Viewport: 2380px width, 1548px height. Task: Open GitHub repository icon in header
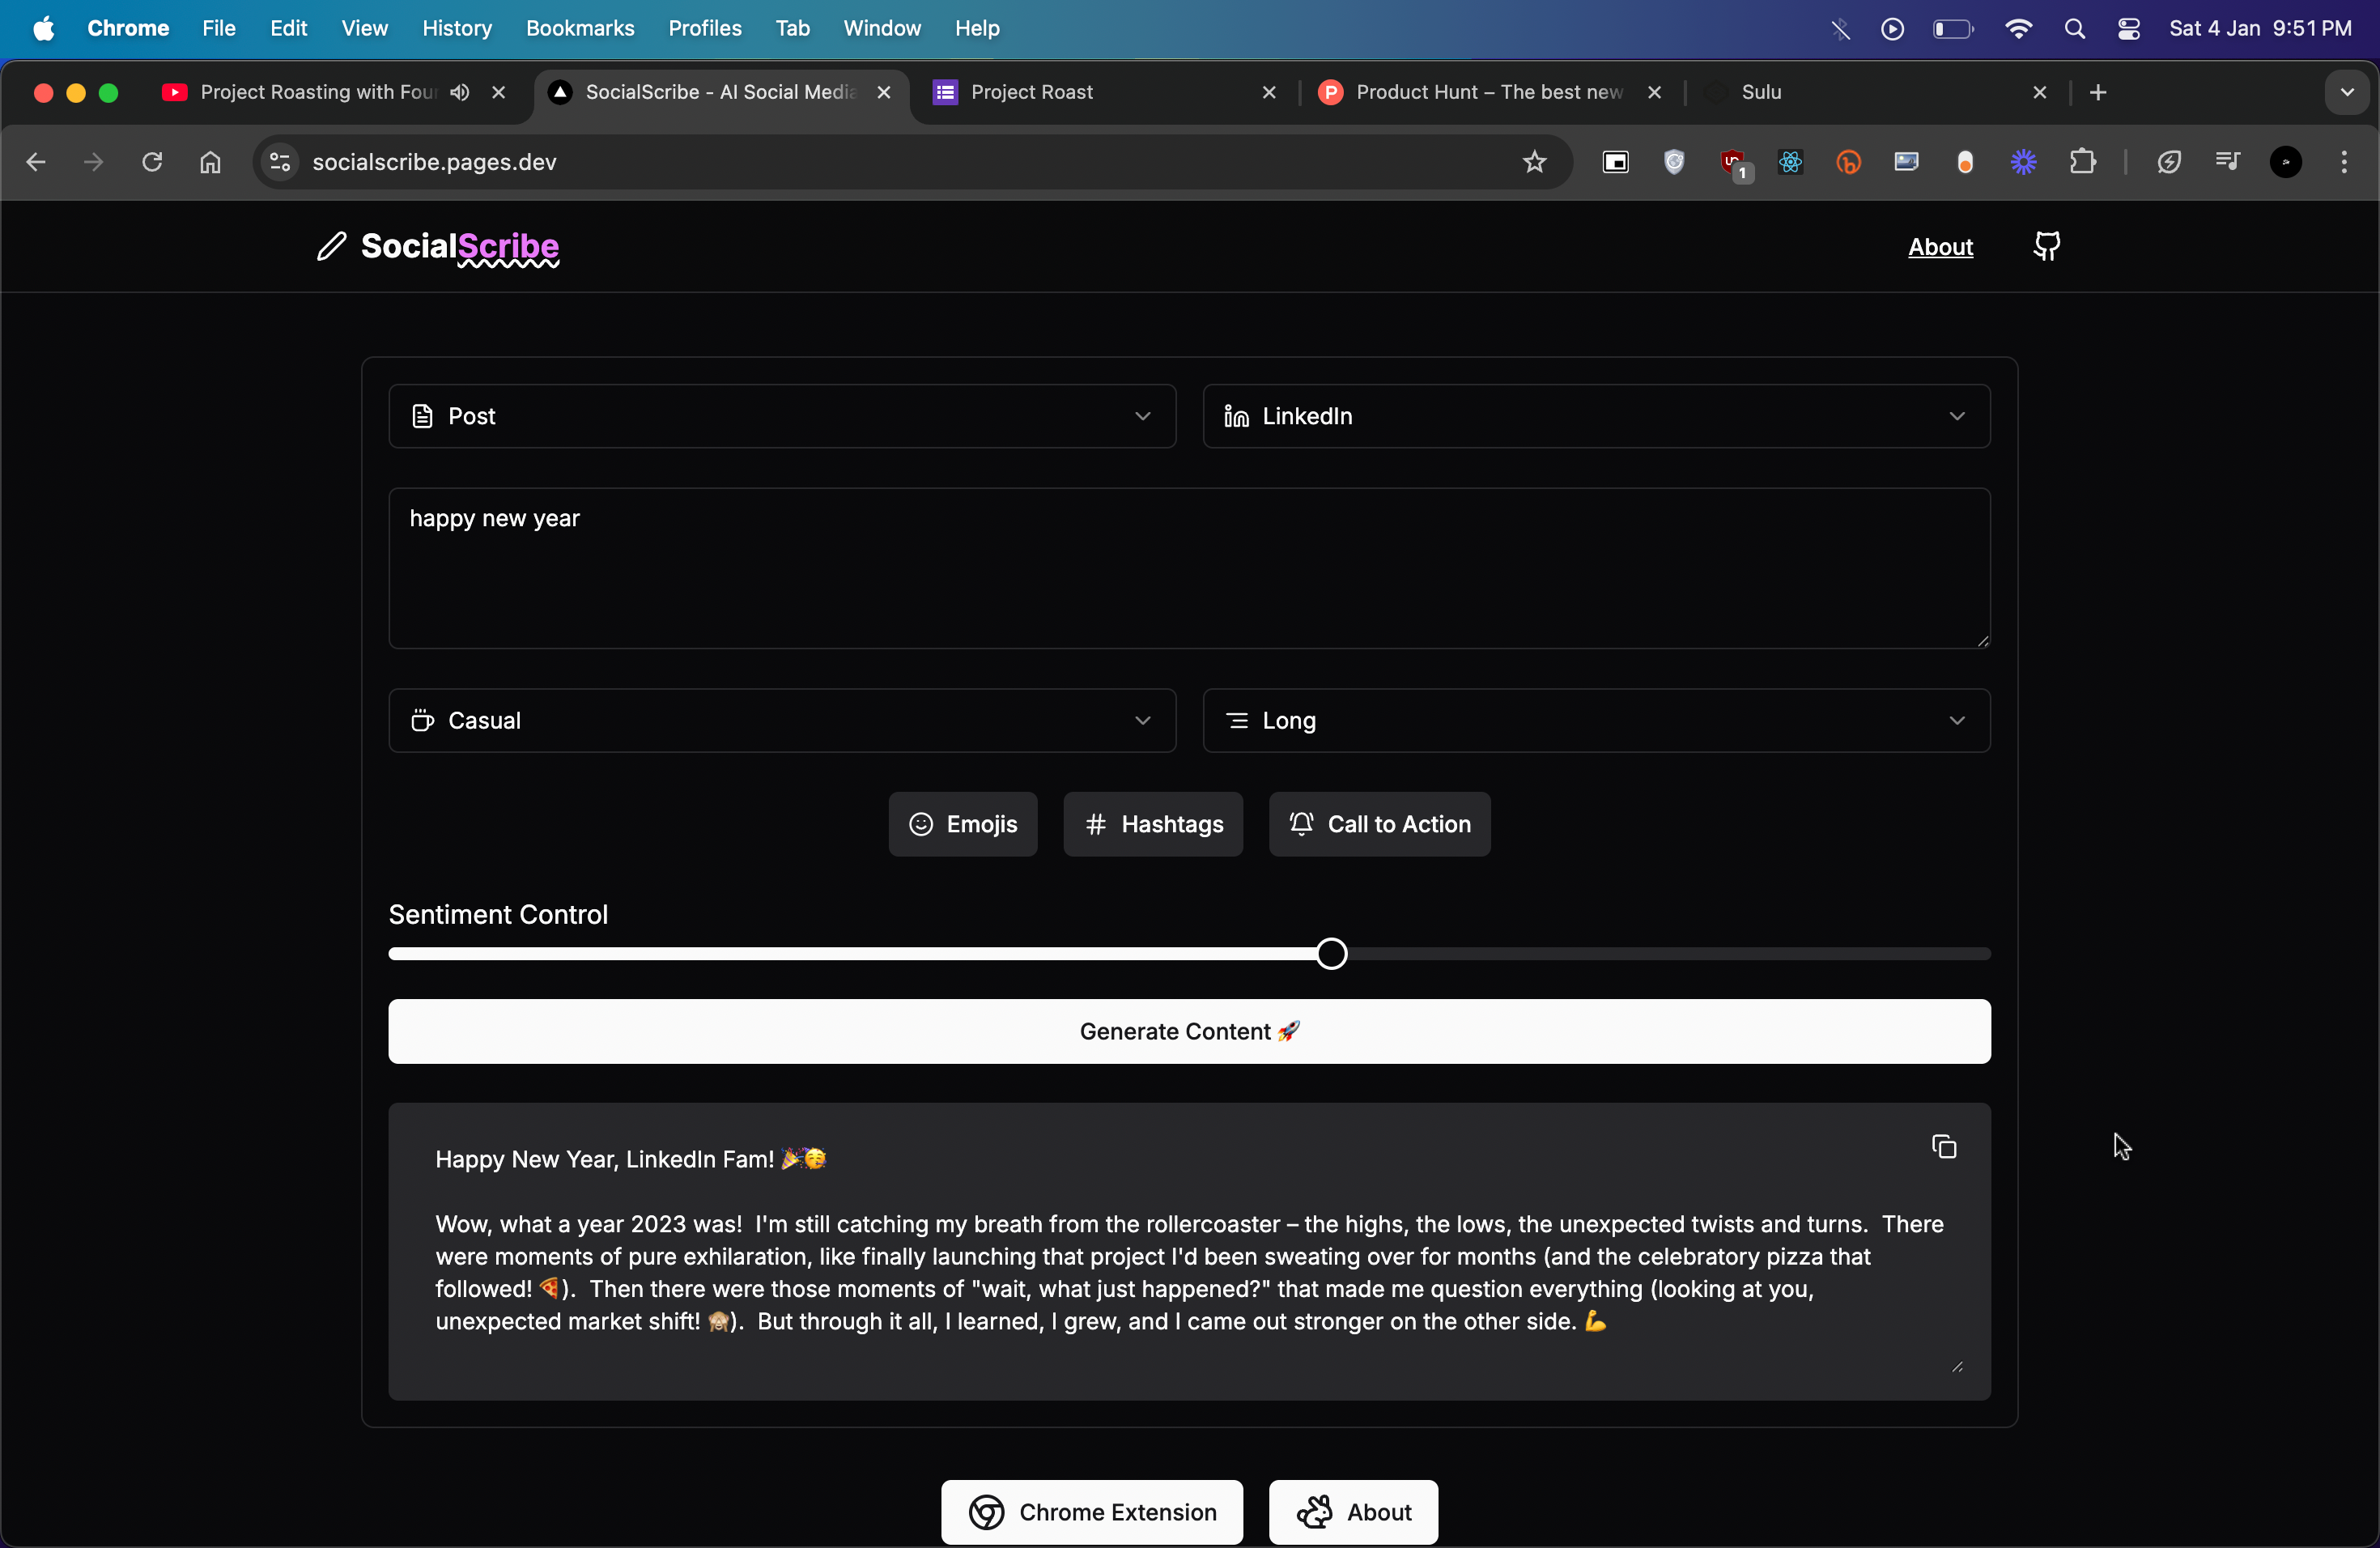[x=2046, y=246]
